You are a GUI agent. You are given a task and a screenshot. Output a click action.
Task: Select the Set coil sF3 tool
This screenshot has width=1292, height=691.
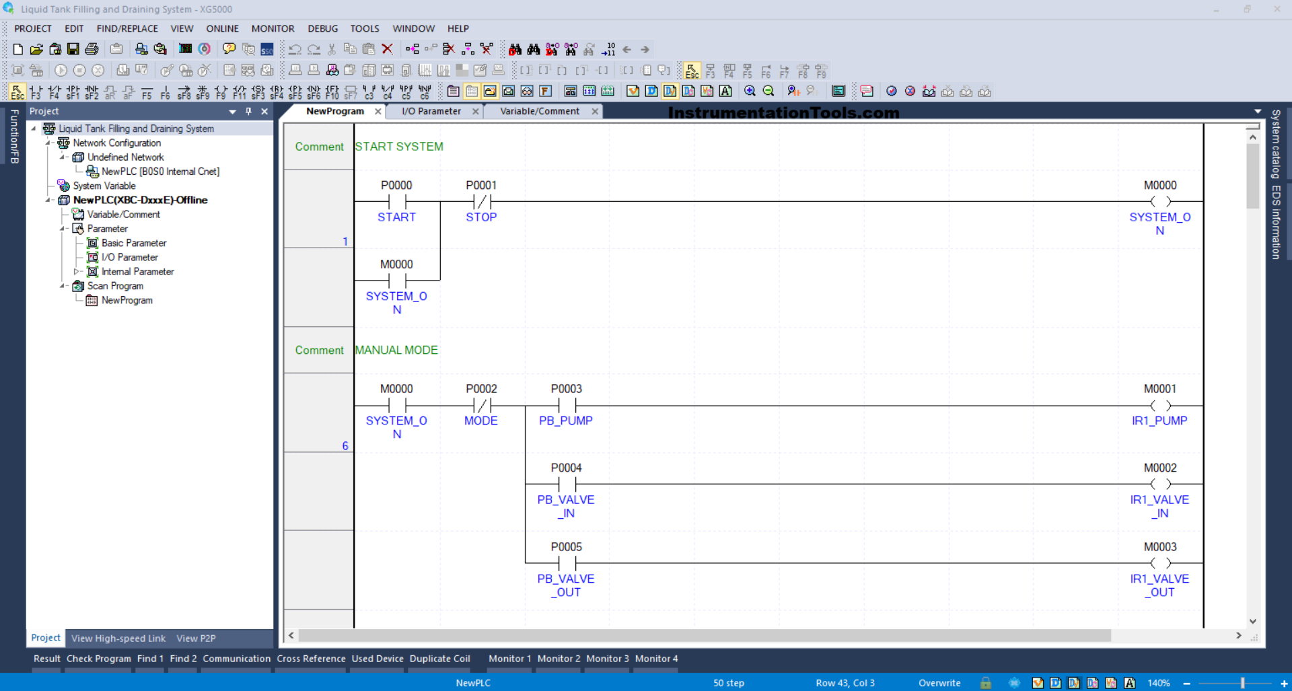coord(258,92)
